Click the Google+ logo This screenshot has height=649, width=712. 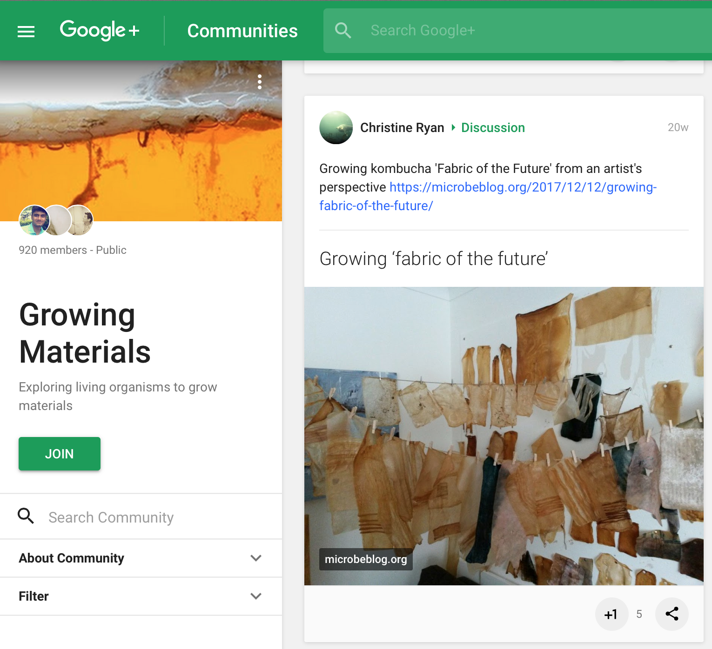pyautogui.click(x=99, y=30)
